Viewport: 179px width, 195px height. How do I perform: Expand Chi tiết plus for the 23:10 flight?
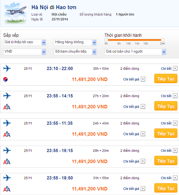(175, 68)
